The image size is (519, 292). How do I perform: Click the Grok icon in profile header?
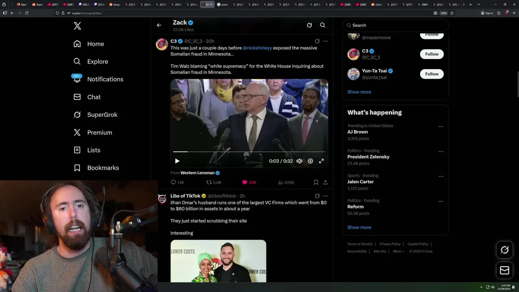pos(309,25)
